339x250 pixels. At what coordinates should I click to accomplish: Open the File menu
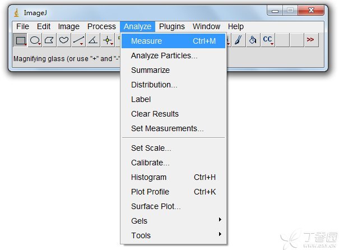click(x=23, y=26)
